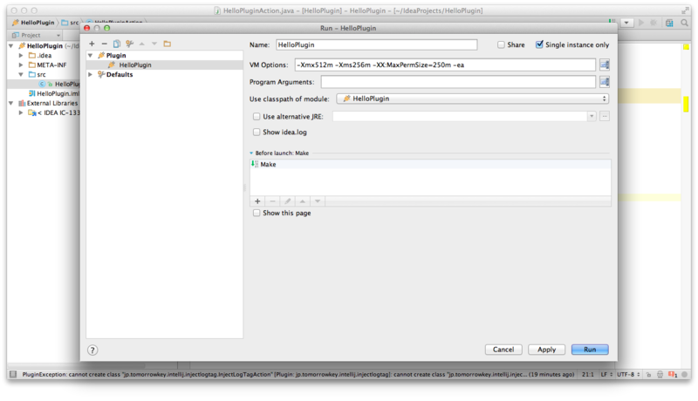This screenshot has height=401, width=698.
Task: Expand VM Options field editor icon
Action: [604, 65]
